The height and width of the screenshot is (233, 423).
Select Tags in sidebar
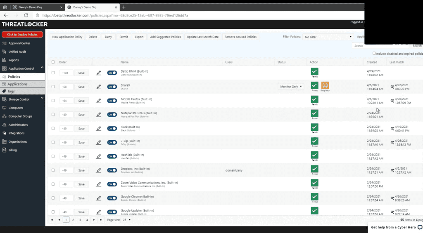point(22,91)
